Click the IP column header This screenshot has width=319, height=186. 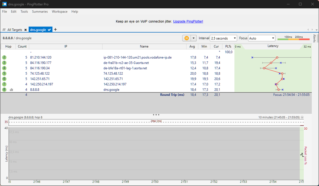coord(66,46)
